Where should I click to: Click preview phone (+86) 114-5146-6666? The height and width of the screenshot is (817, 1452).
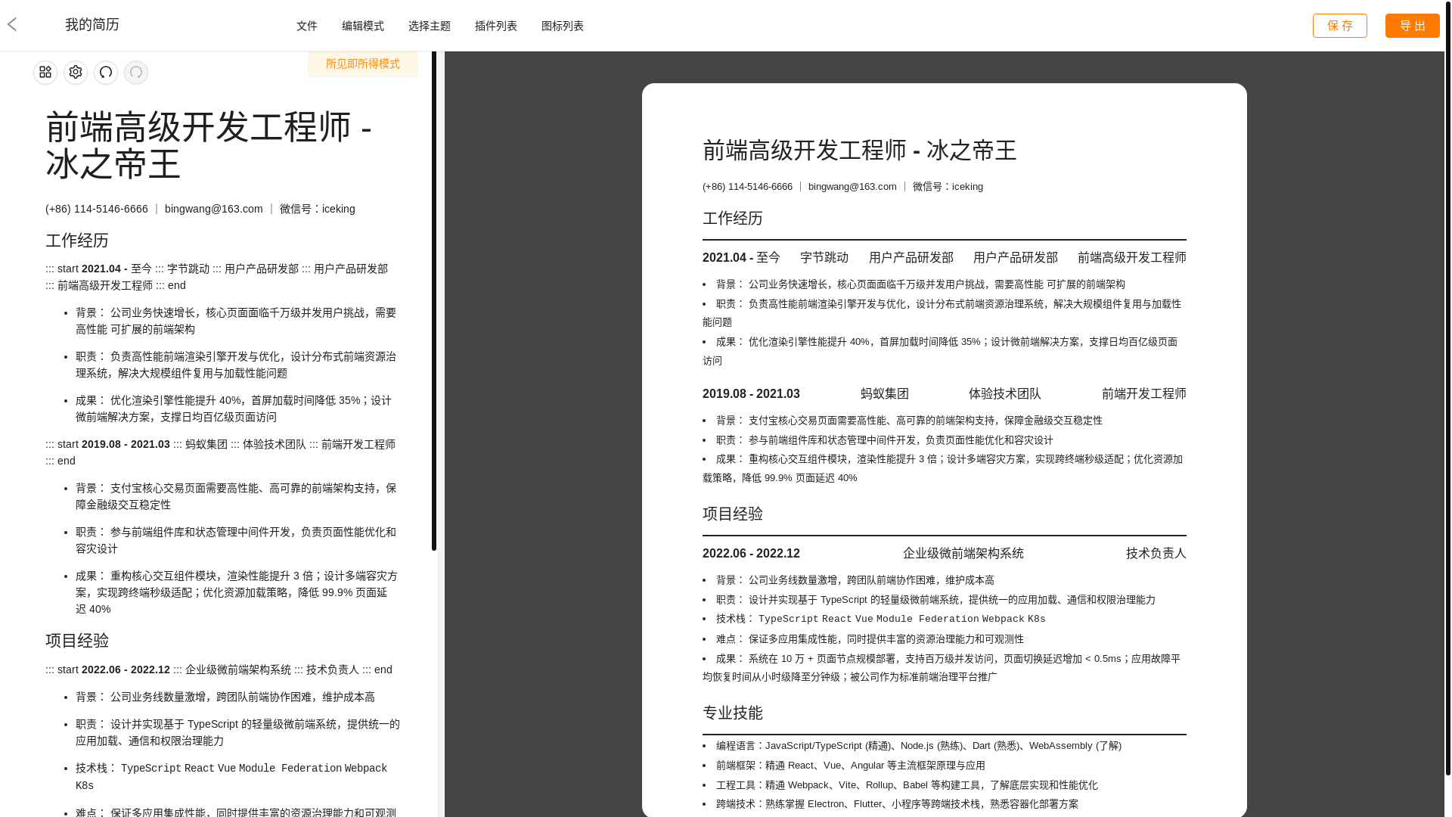pos(747,187)
